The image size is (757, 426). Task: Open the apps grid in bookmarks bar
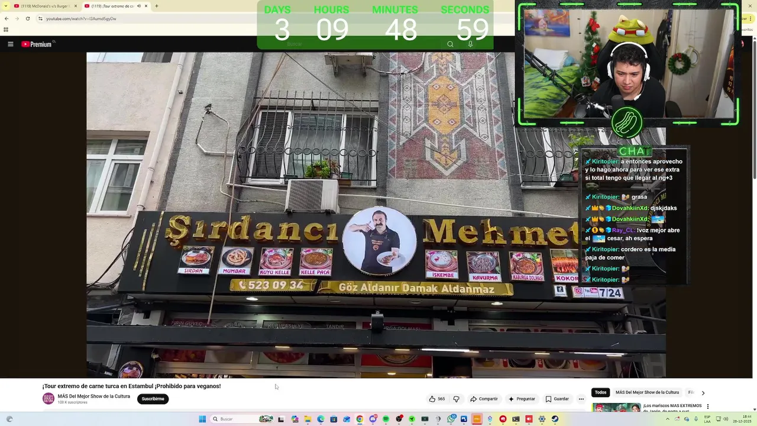click(6, 30)
